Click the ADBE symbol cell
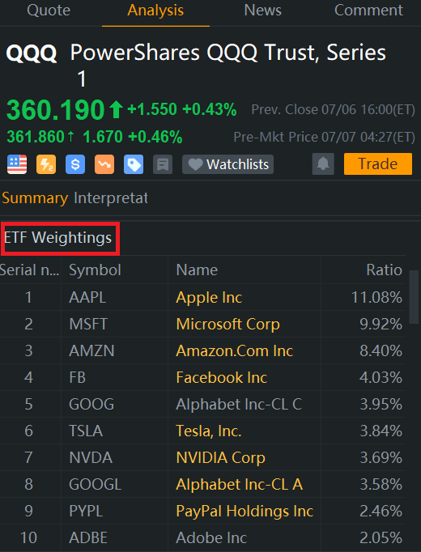The height and width of the screenshot is (552, 421). (88, 538)
